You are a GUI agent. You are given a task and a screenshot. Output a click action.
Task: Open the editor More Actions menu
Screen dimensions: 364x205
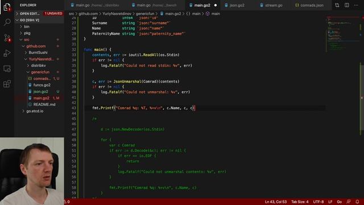click(x=356, y=5)
